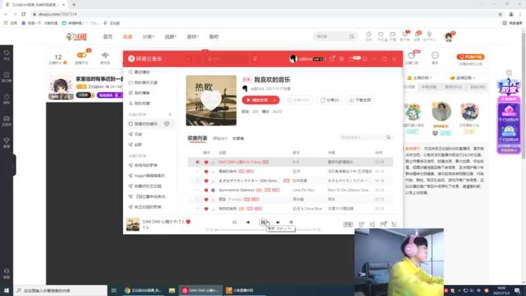Image resolution: width=526 pixels, height=296 pixels.
Task: Go to previous track in NetEase player
Action: [248, 222]
